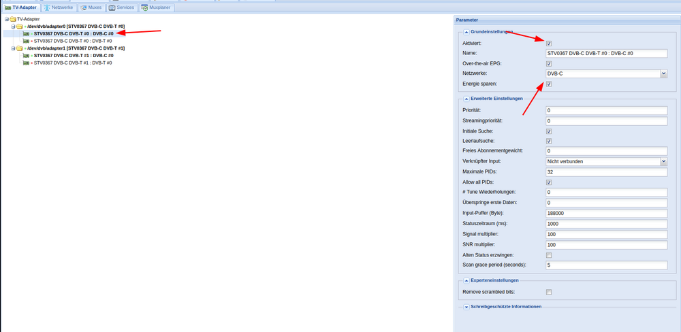681x332 pixels.
Task: Click the Streamingpriorität input field
Action: click(606, 121)
